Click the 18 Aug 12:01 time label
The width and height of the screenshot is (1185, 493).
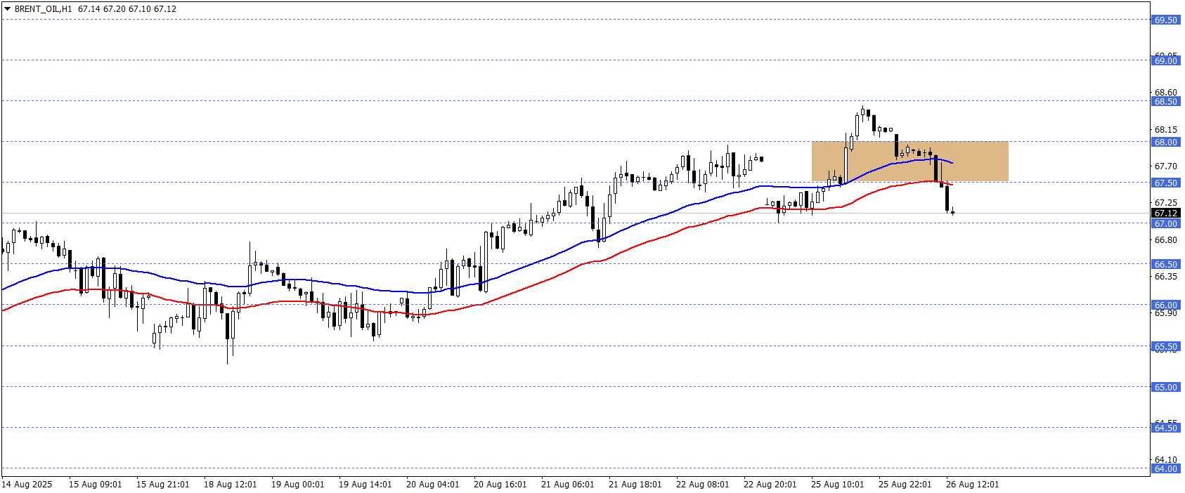[x=231, y=484]
